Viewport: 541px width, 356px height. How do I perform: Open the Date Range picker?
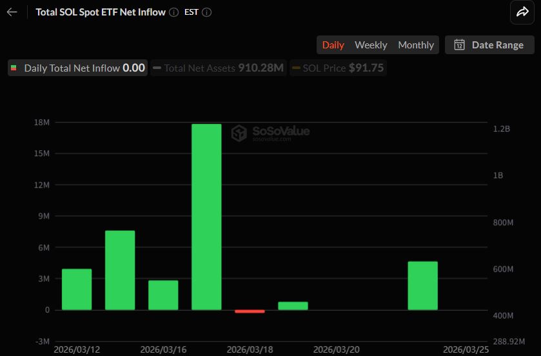coord(489,44)
